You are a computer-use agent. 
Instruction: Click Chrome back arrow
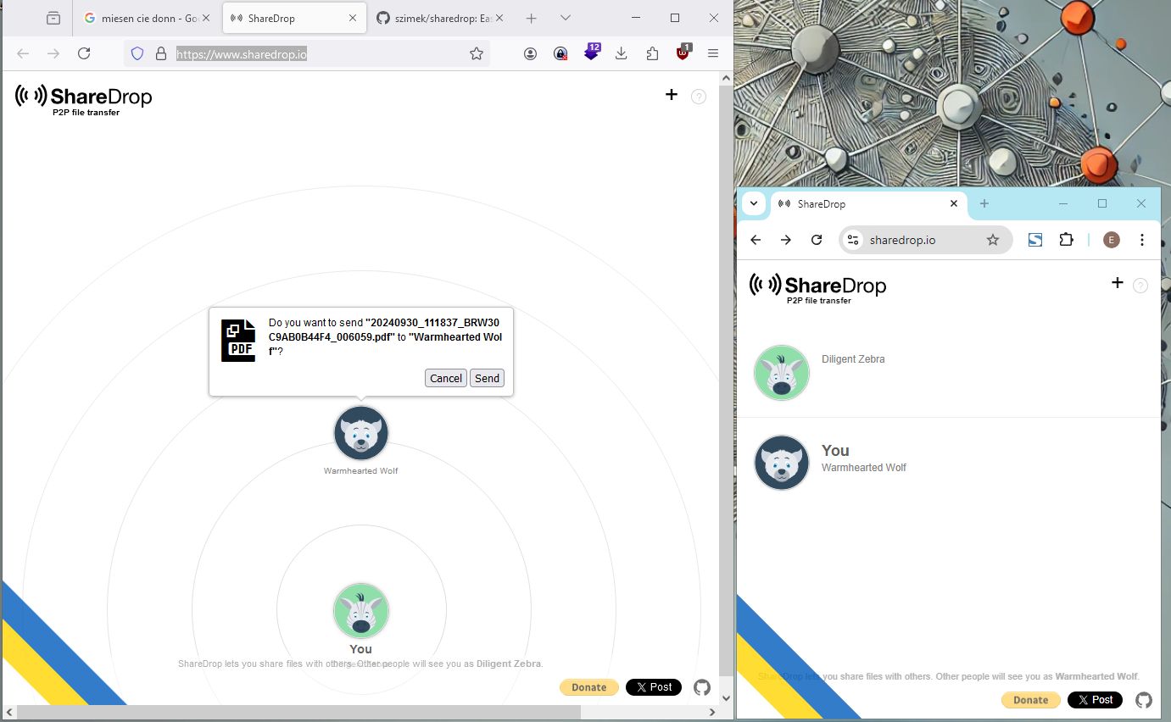[x=756, y=240]
